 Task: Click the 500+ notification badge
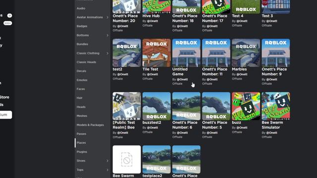pyautogui.click(x=8, y=23)
